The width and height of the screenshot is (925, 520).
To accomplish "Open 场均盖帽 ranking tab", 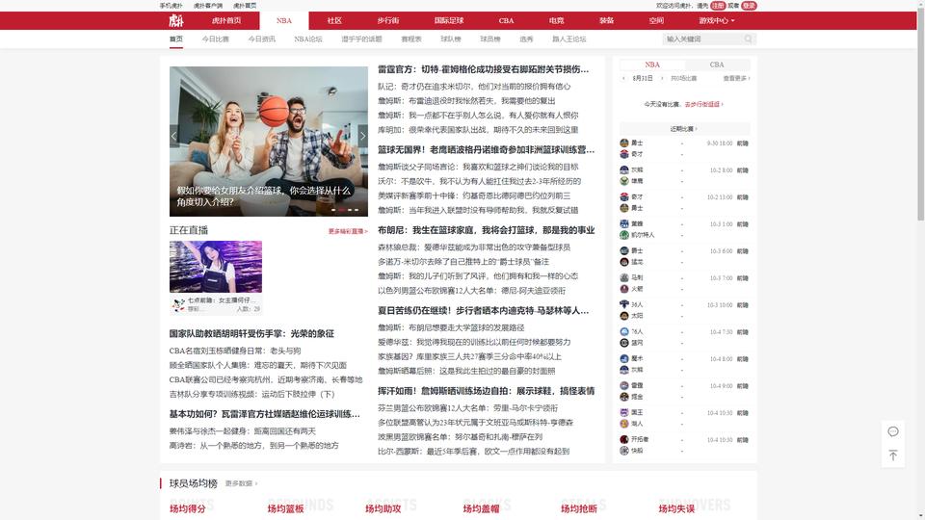I will (x=482, y=508).
